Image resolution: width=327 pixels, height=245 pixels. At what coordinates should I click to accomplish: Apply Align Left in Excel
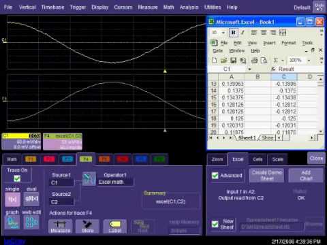coord(253,33)
